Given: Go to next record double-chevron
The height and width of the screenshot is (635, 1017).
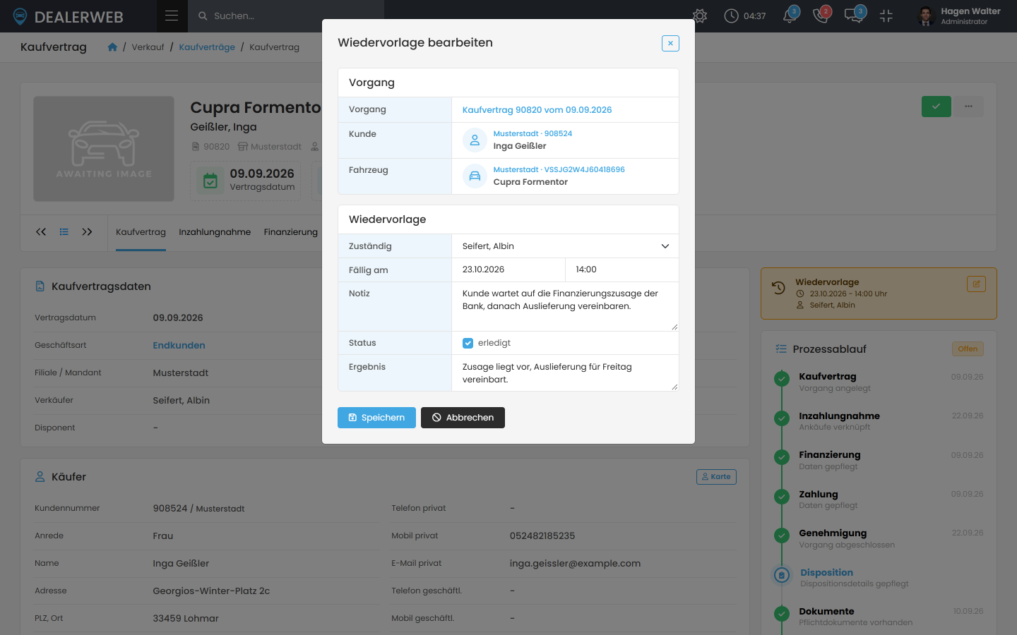Looking at the screenshot, I should 87,231.
